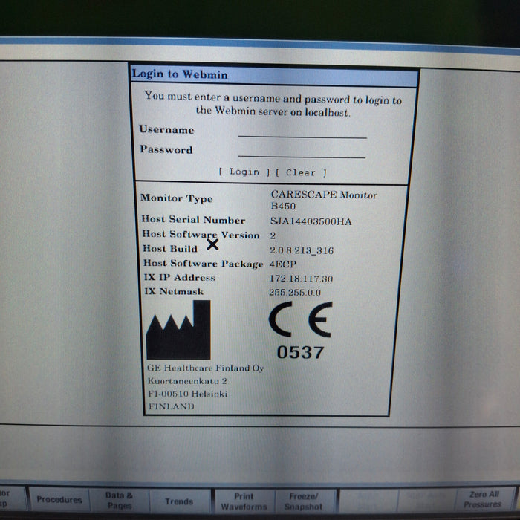520x520 pixels.
Task: Select Zero All Pressures button
Action: [484, 499]
